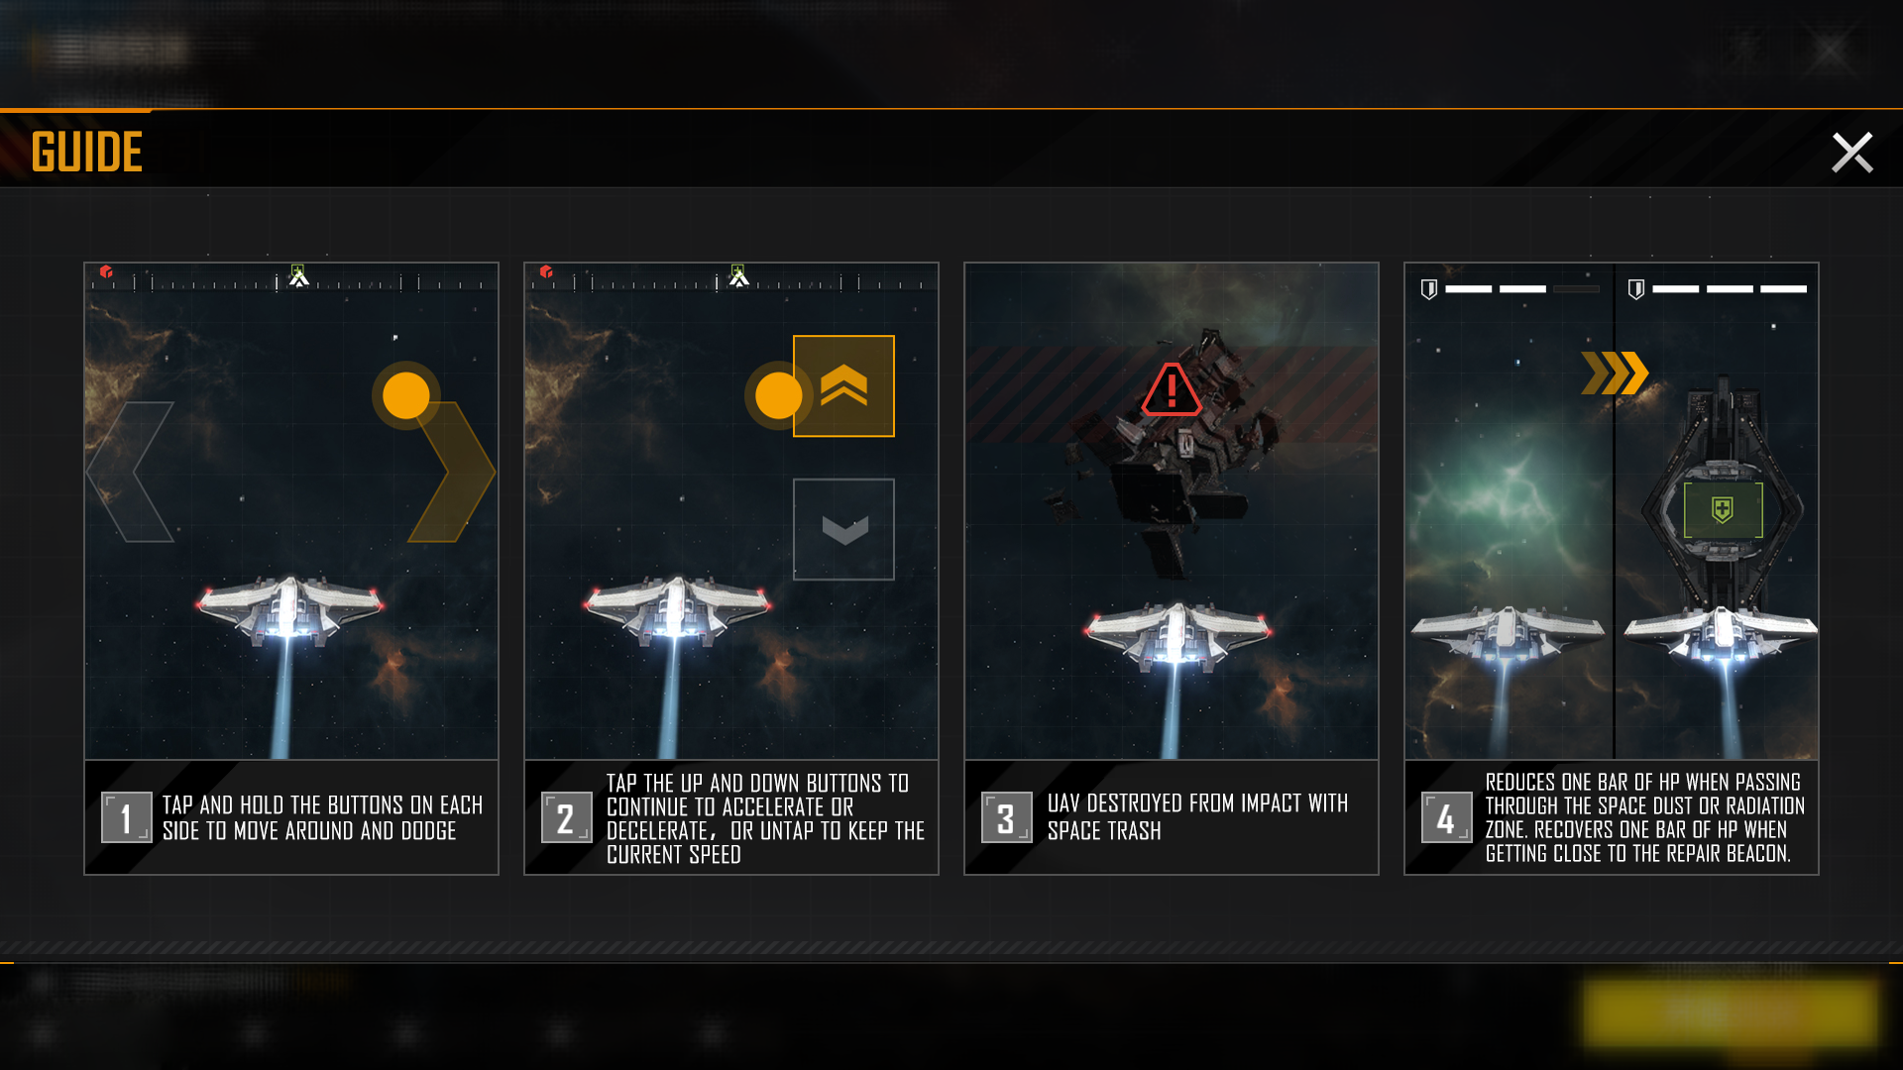Click the red warning triangle icon
The height and width of the screenshot is (1070, 1903).
pos(1172,389)
